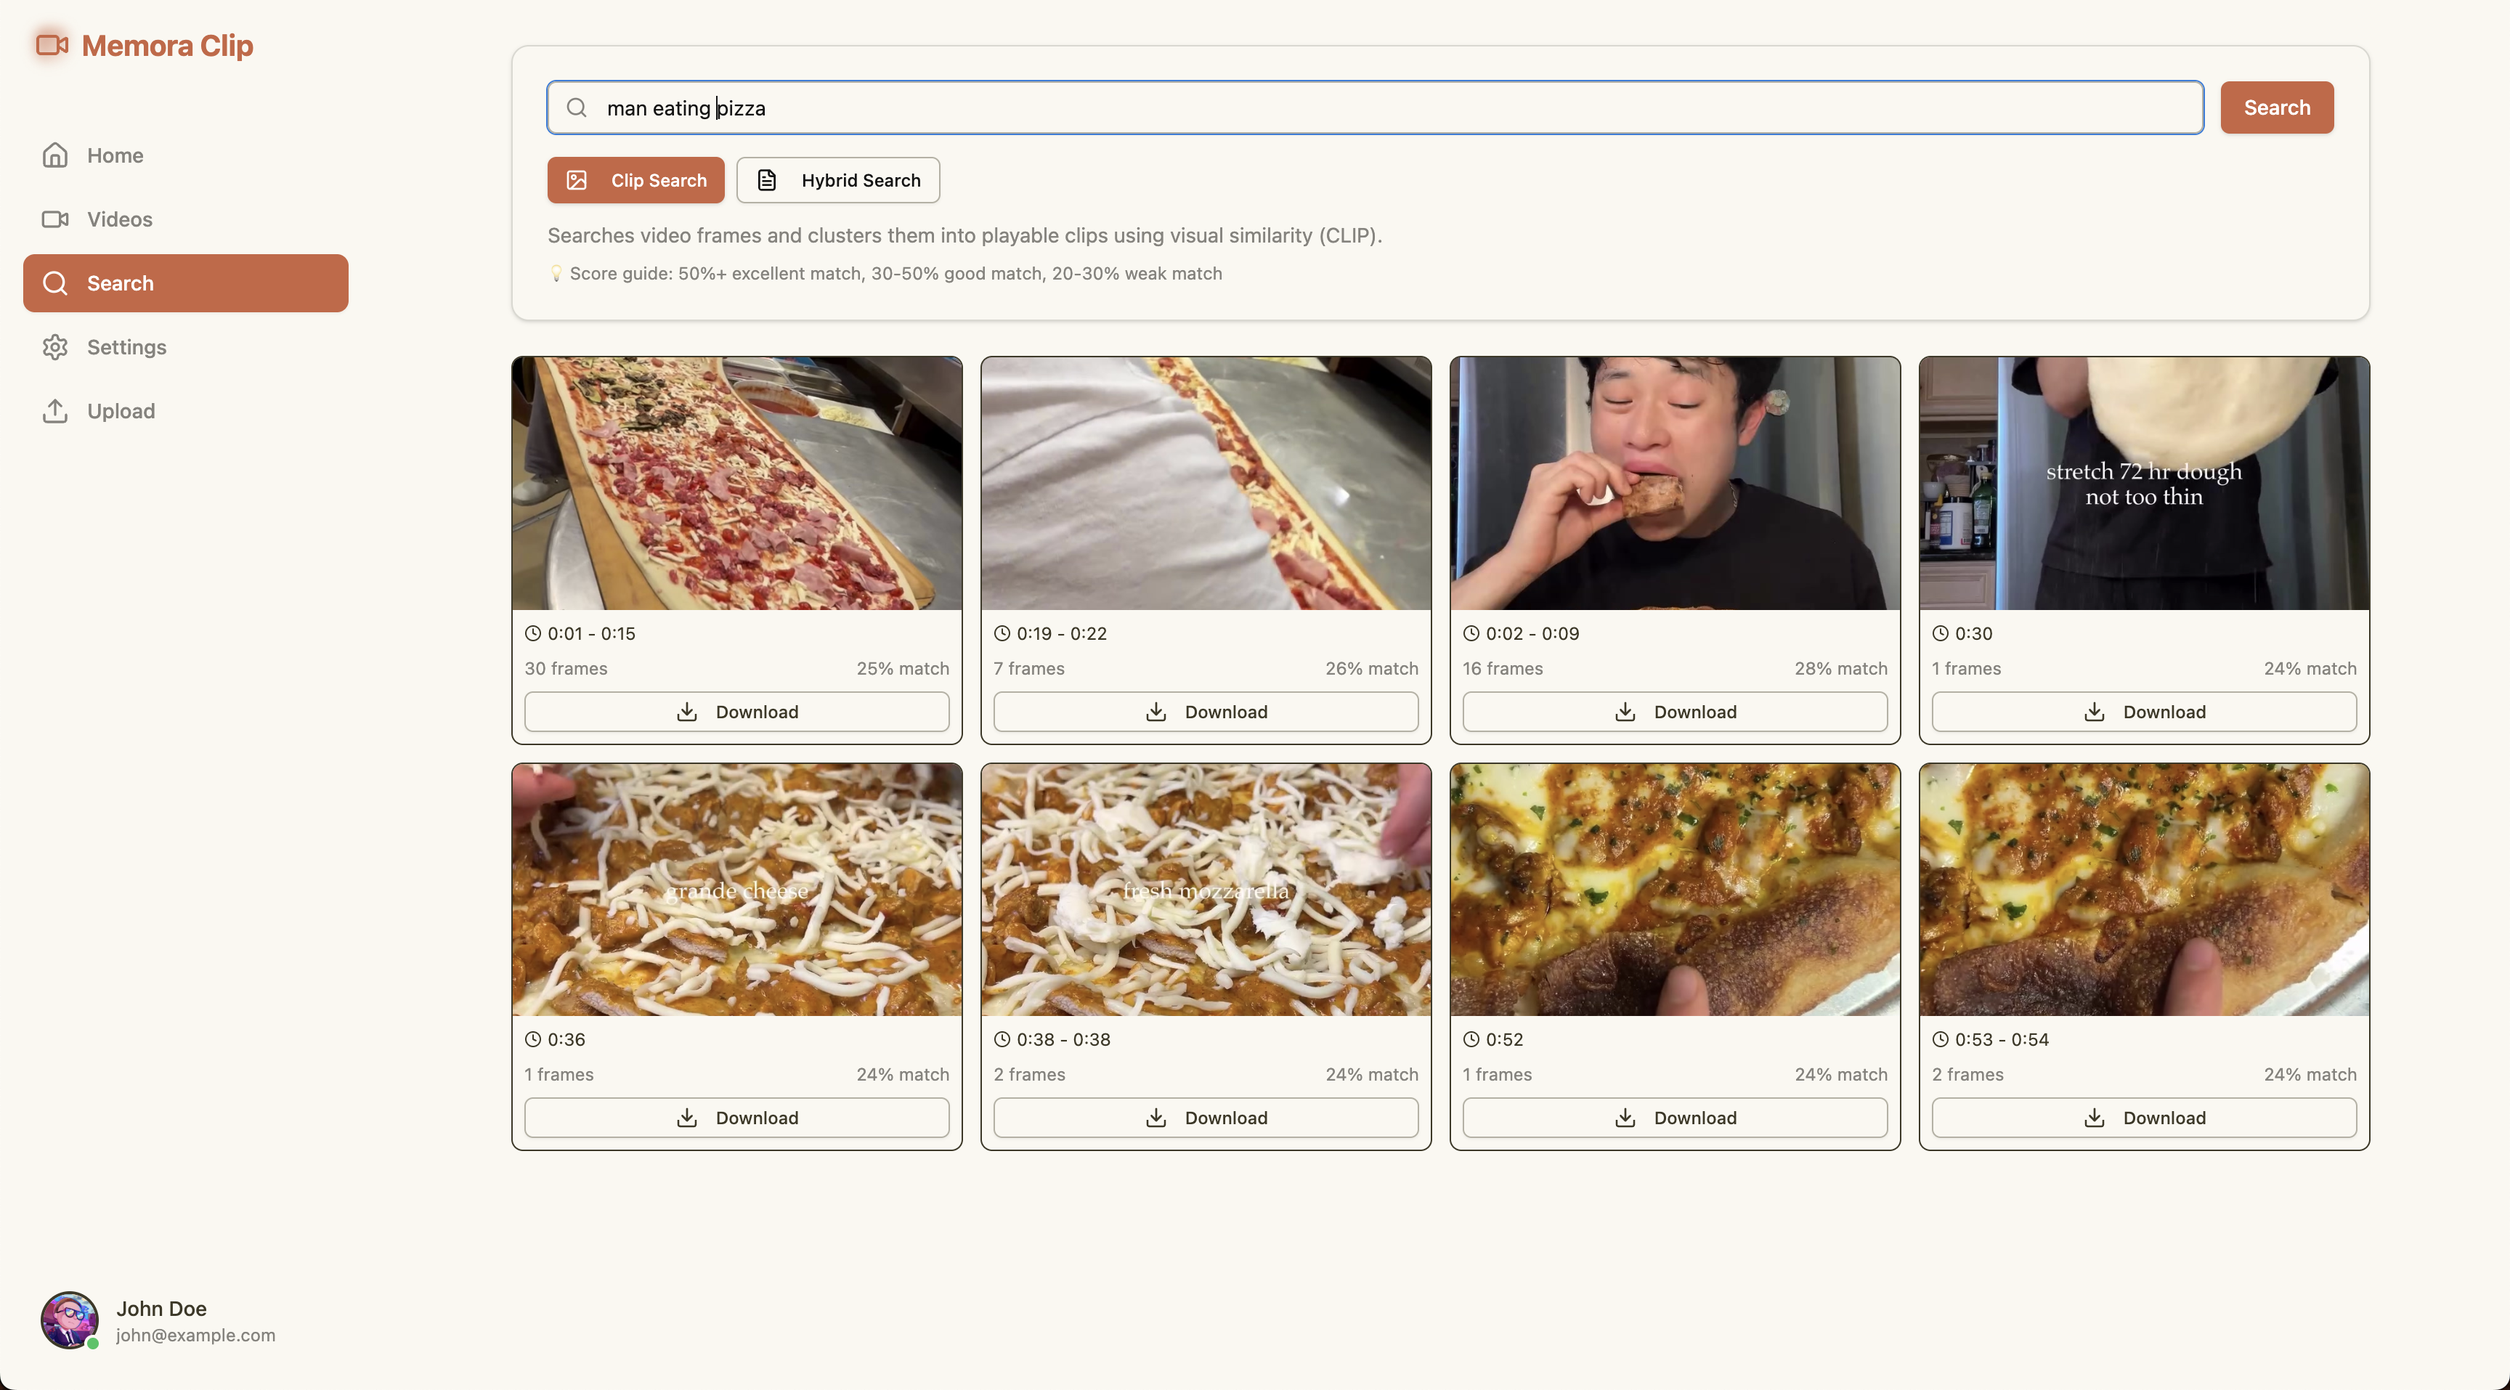This screenshot has height=1390, width=2510.
Task: Download the 0:53 - 0:54 clip
Action: (2144, 1117)
